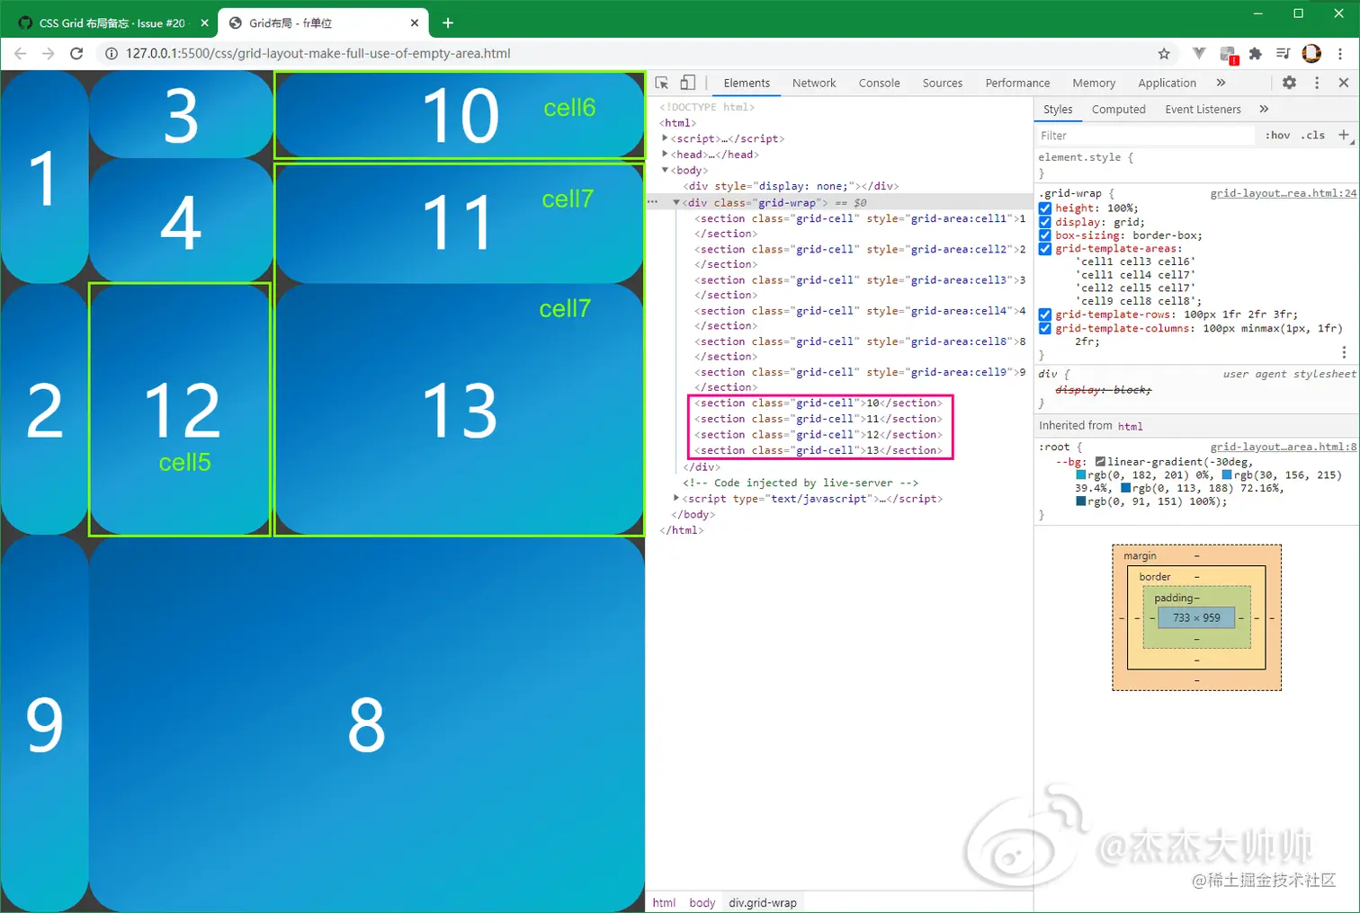
Task: Open a new browser tab
Action: click(x=448, y=22)
